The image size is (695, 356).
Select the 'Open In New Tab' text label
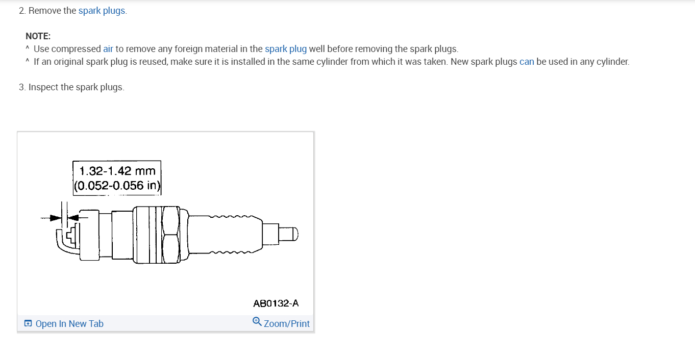click(x=69, y=324)
